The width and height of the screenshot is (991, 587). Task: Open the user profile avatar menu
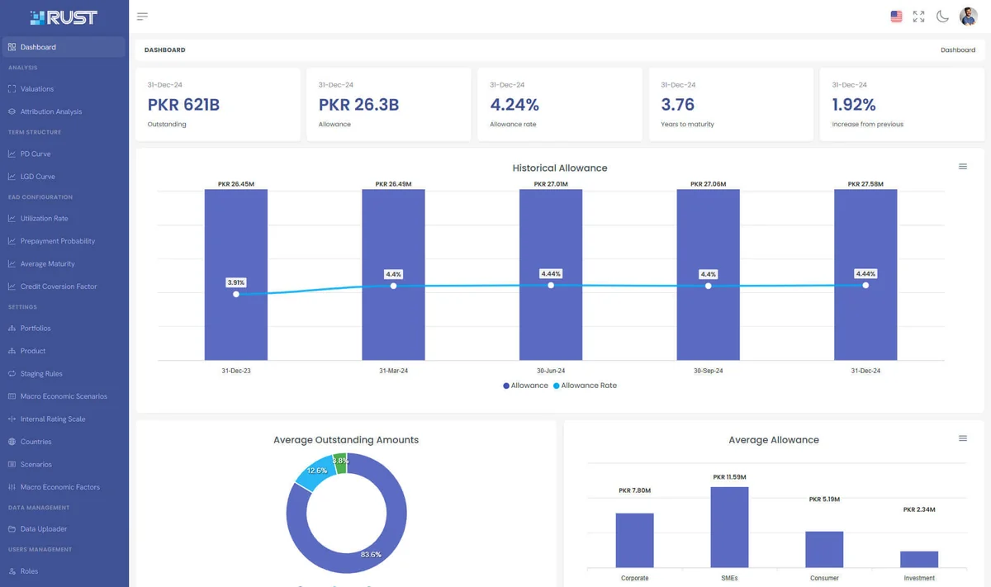coord(968,17)
